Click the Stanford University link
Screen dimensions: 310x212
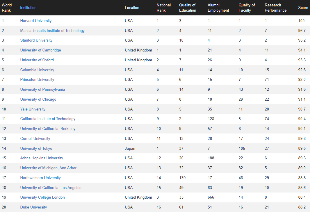(x=36, y=40)
